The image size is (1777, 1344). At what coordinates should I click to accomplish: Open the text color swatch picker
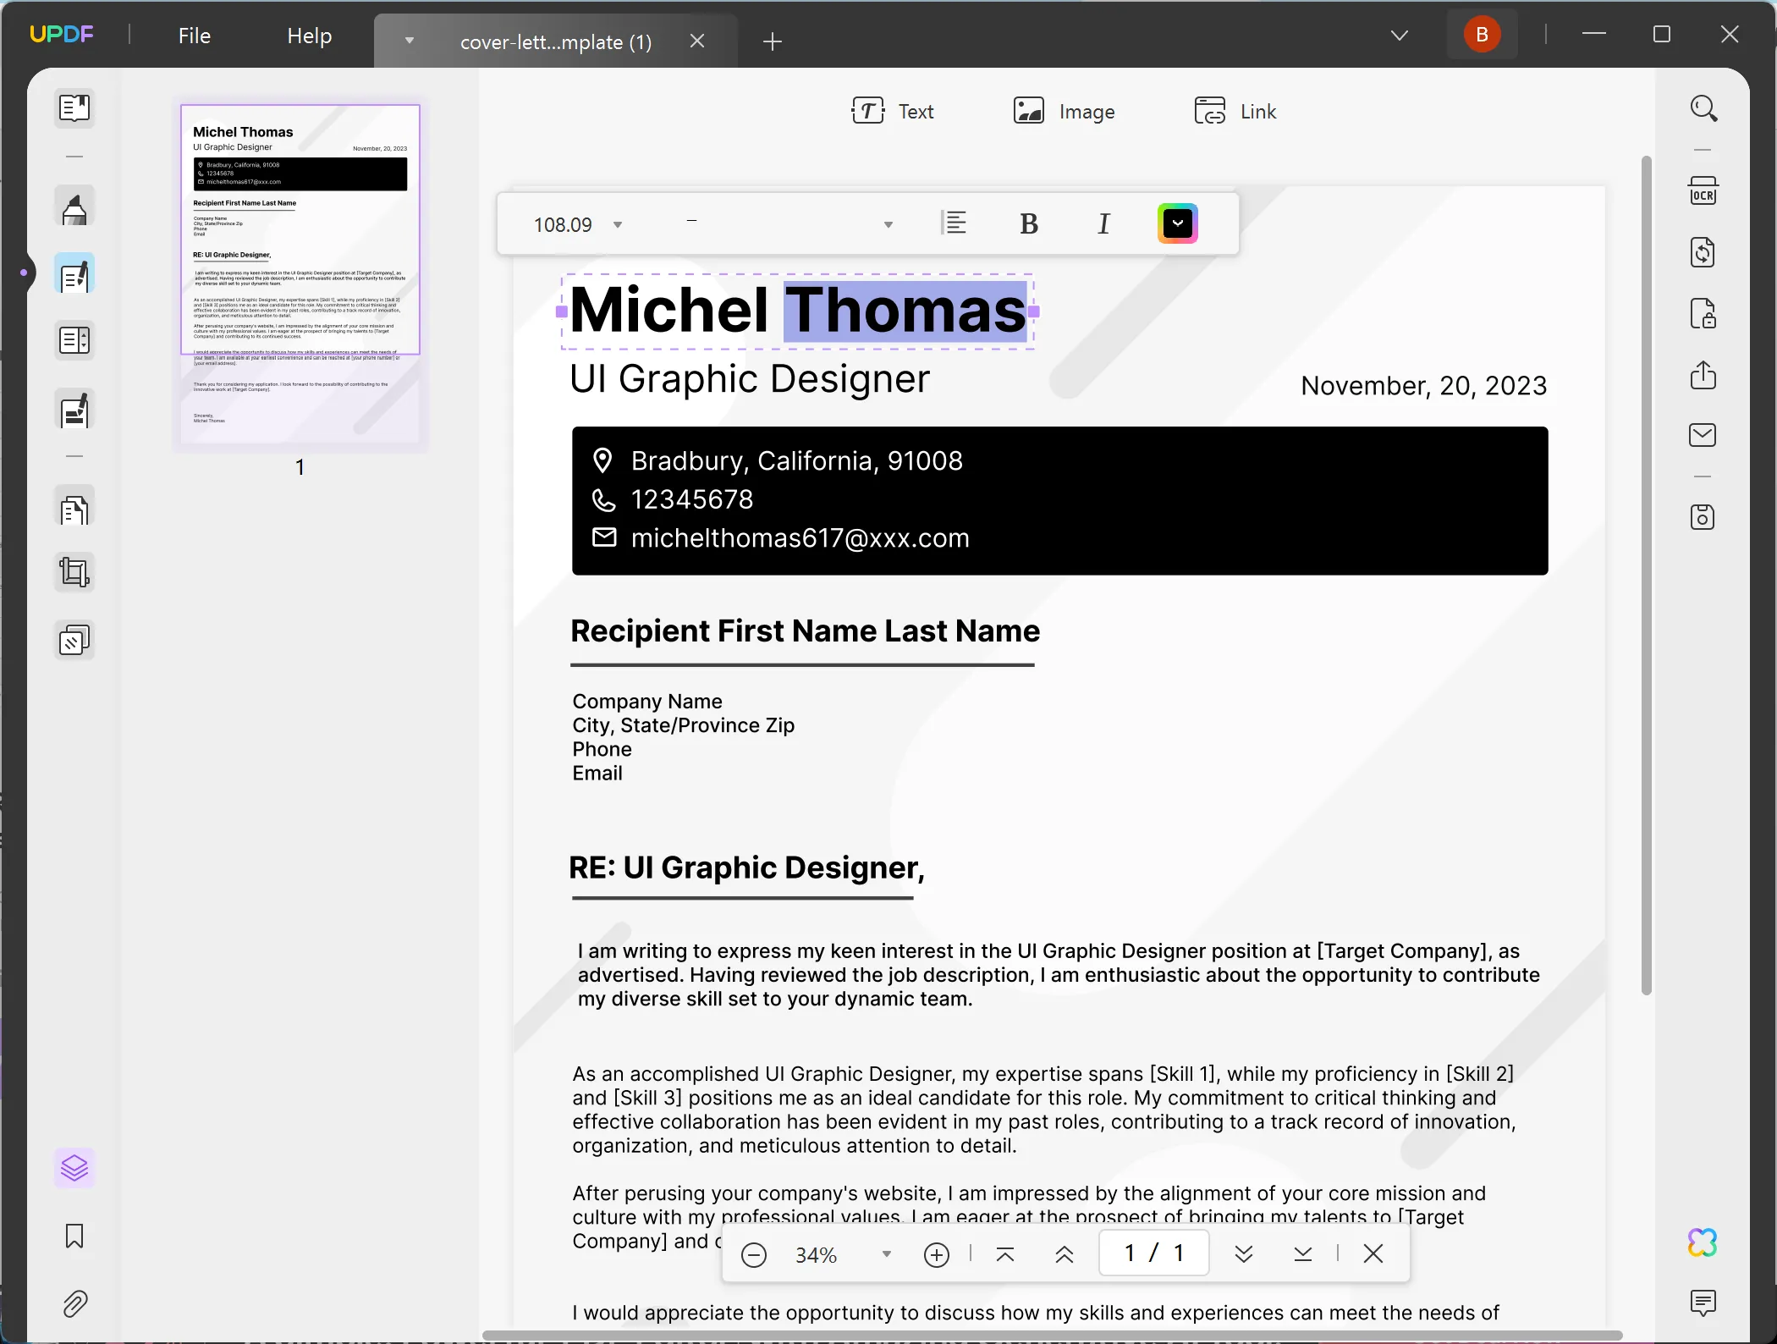[x=1177, y=224]
